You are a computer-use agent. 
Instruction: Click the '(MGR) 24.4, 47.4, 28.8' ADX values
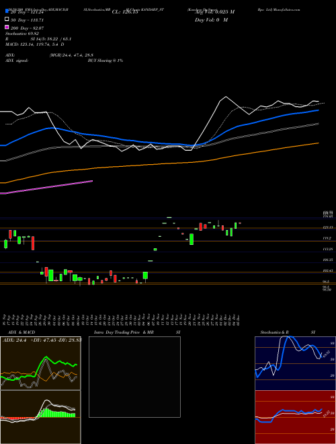[71, 55]
